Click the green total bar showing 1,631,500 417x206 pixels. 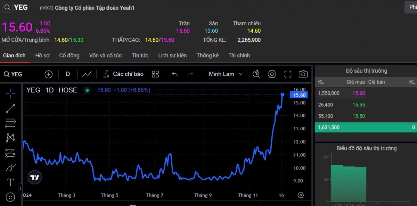tap(366, 127)
